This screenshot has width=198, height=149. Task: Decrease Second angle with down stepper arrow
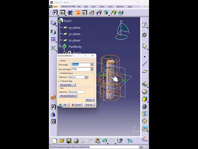(x=92, y=70)
